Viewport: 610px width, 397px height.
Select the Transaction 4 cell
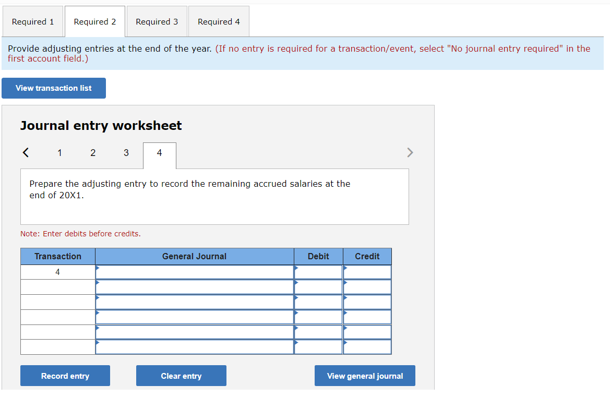(x=57, y=271)
